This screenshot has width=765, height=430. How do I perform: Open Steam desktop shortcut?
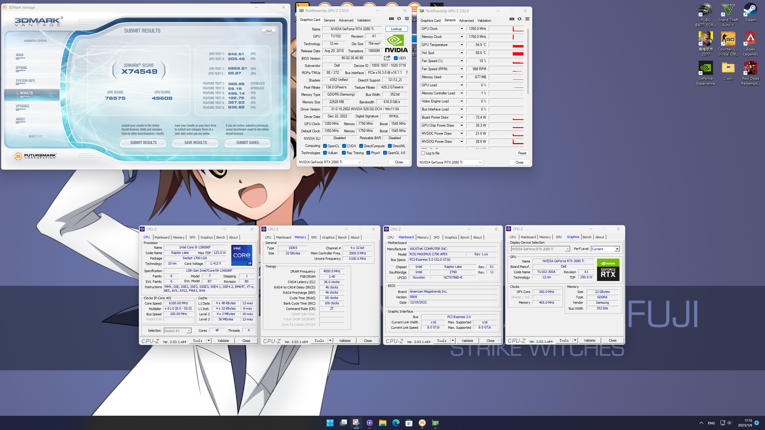tap(750, 13)
